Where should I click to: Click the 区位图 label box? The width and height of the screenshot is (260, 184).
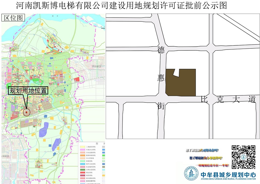(x=13, y=18)
